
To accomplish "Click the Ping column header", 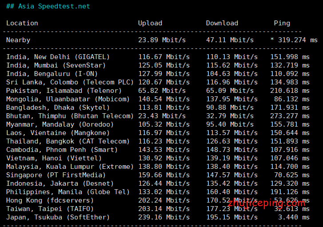I will [282, 23].
